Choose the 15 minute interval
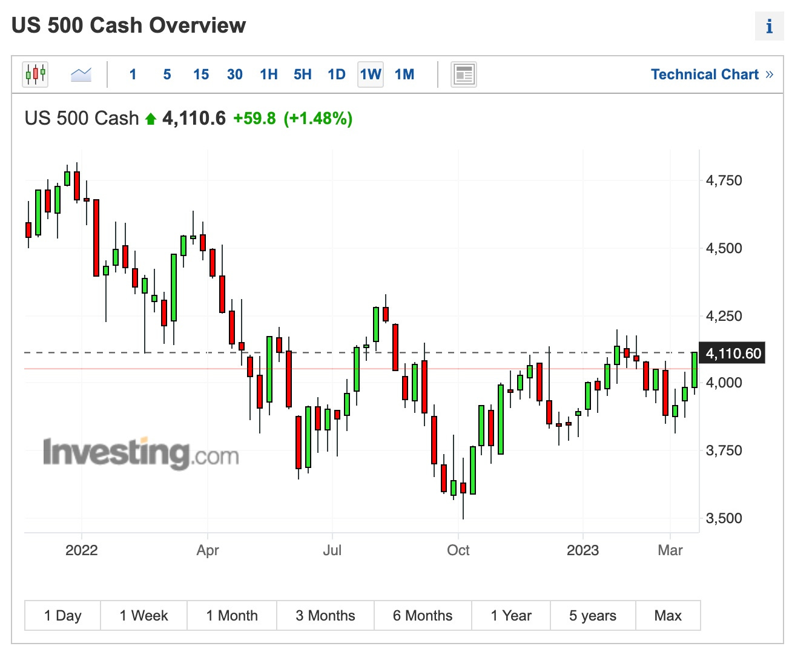792x649 pixels. click(x=201, y=74)
